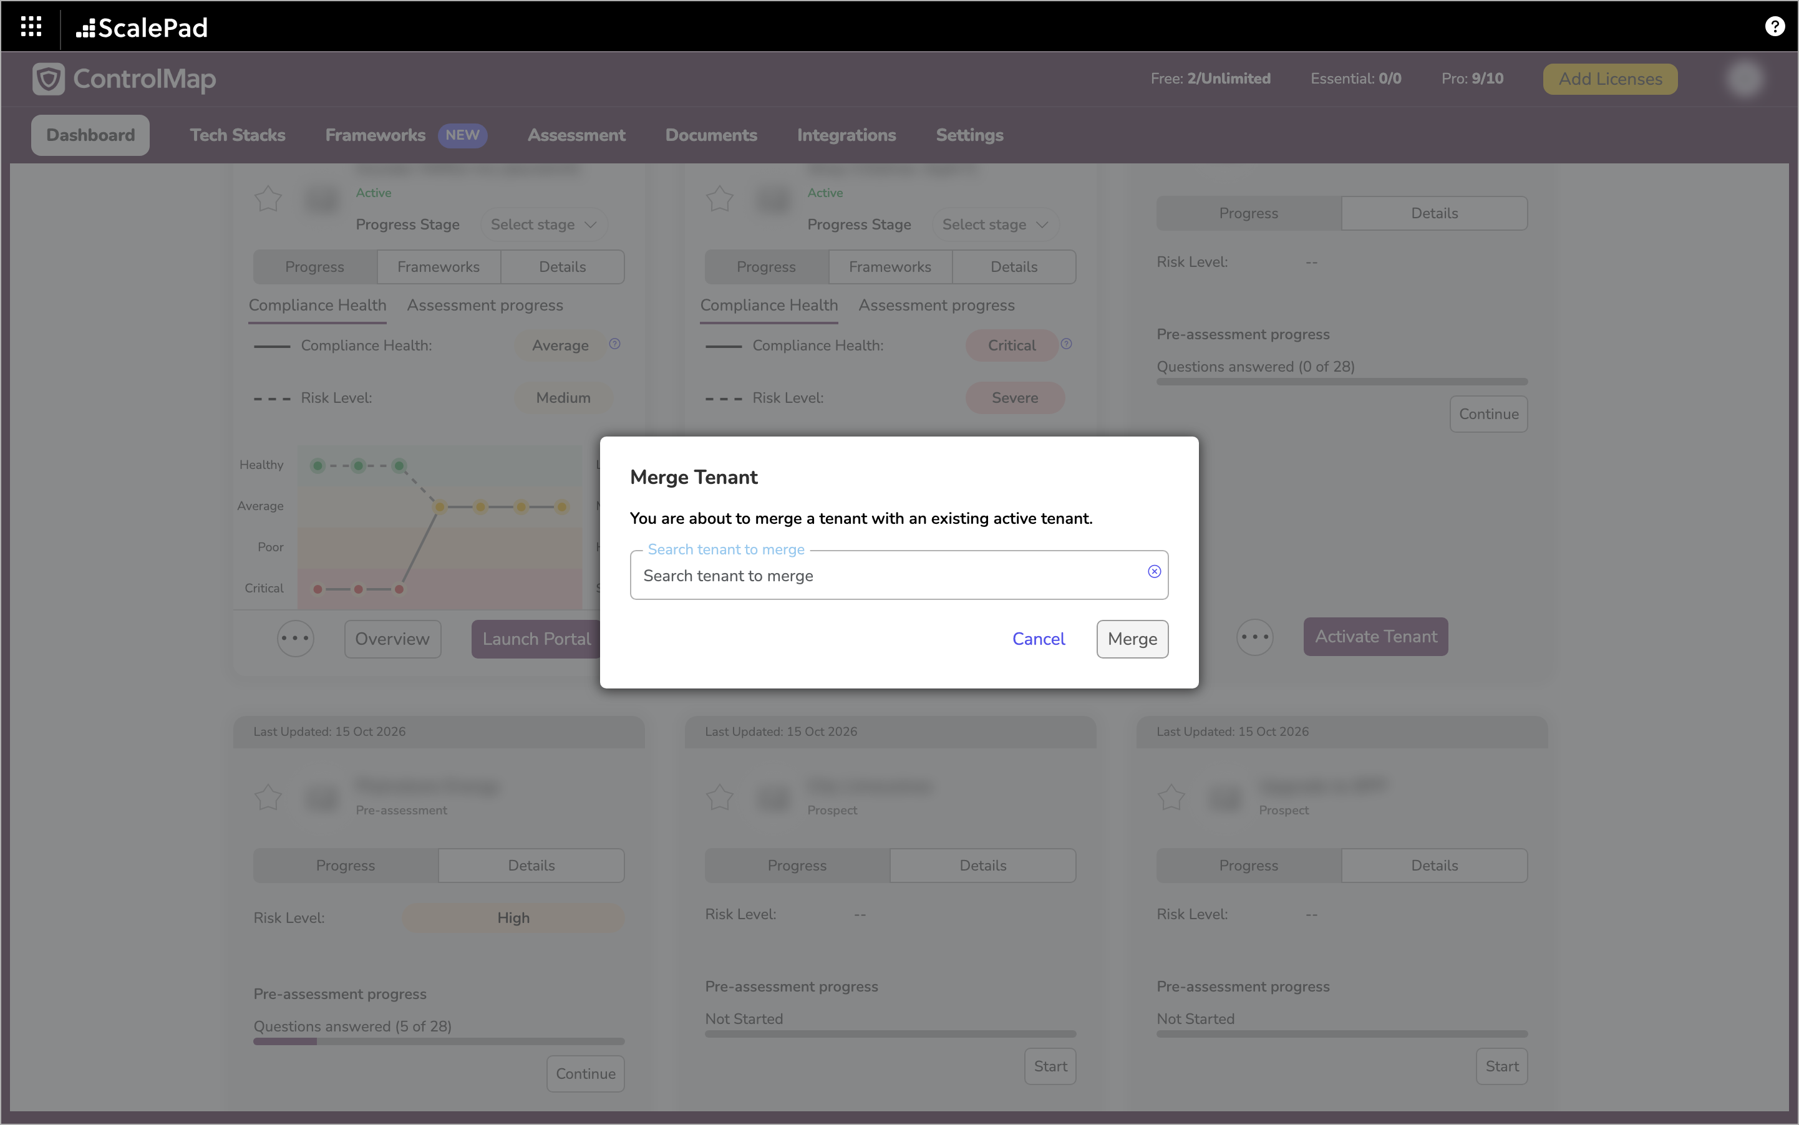Star the middle Prospect tenant card
This screenshot has height=1125, width=1799.
[x=720, y=798]
